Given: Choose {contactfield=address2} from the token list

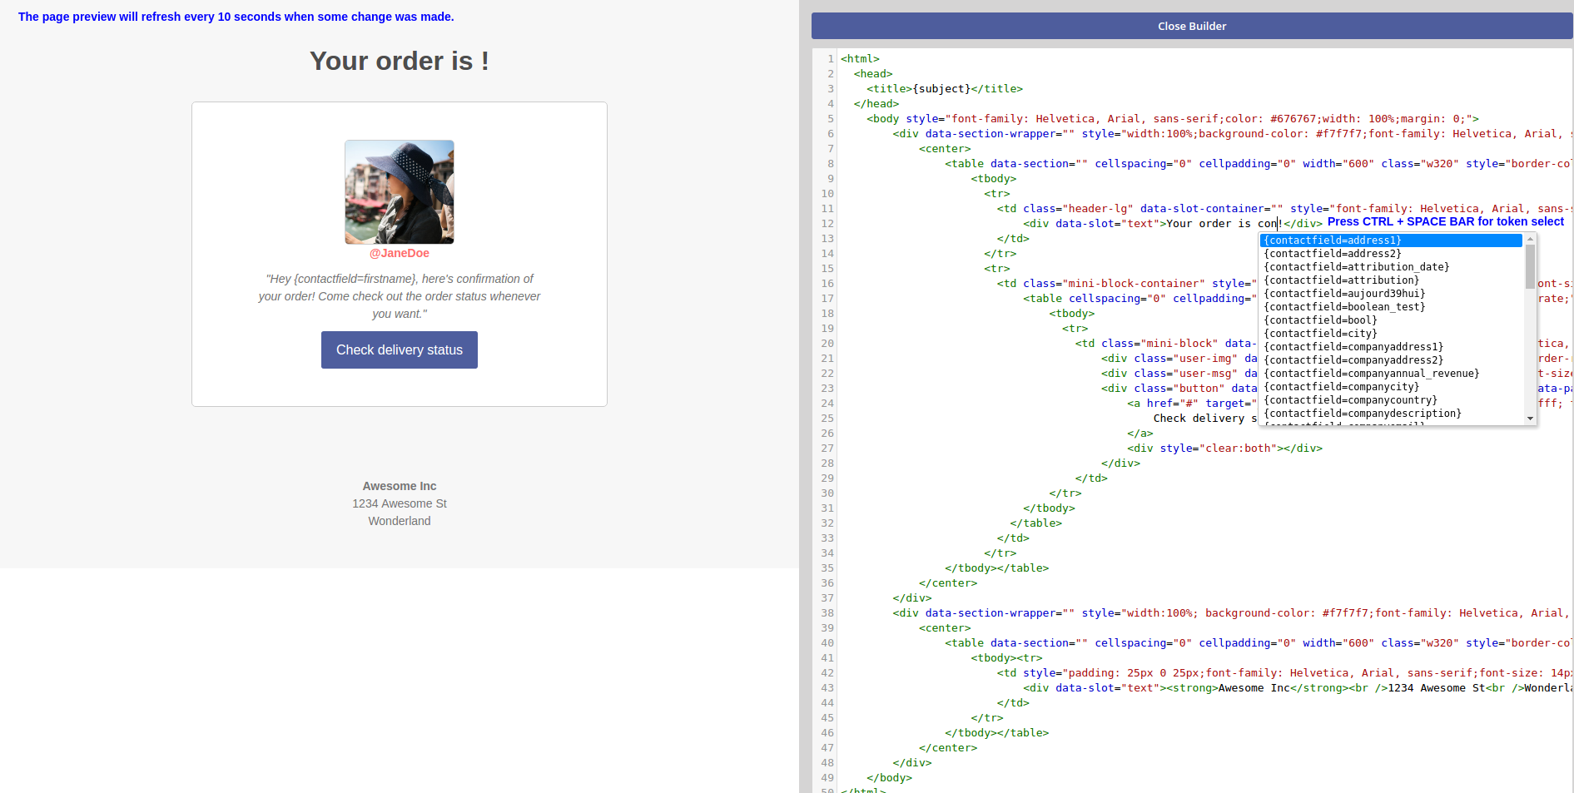Looking at the screenshot, I should tap(1332, 254).
